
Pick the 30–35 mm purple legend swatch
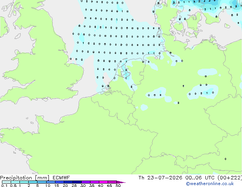[x=86, y=182]
